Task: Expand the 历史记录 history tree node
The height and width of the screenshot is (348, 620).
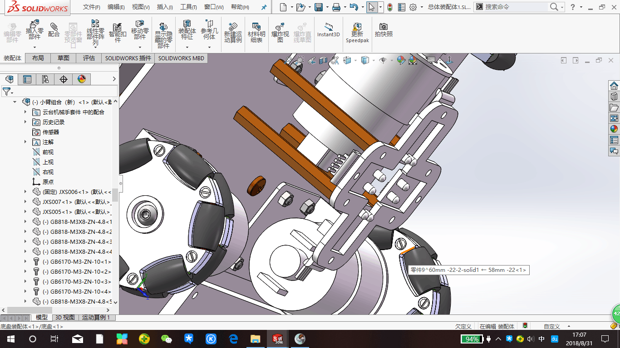Action: pyautogui.click(x=25, y=122)
